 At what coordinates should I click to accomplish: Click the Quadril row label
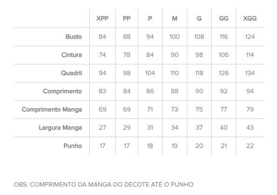[x=71, y=73]
